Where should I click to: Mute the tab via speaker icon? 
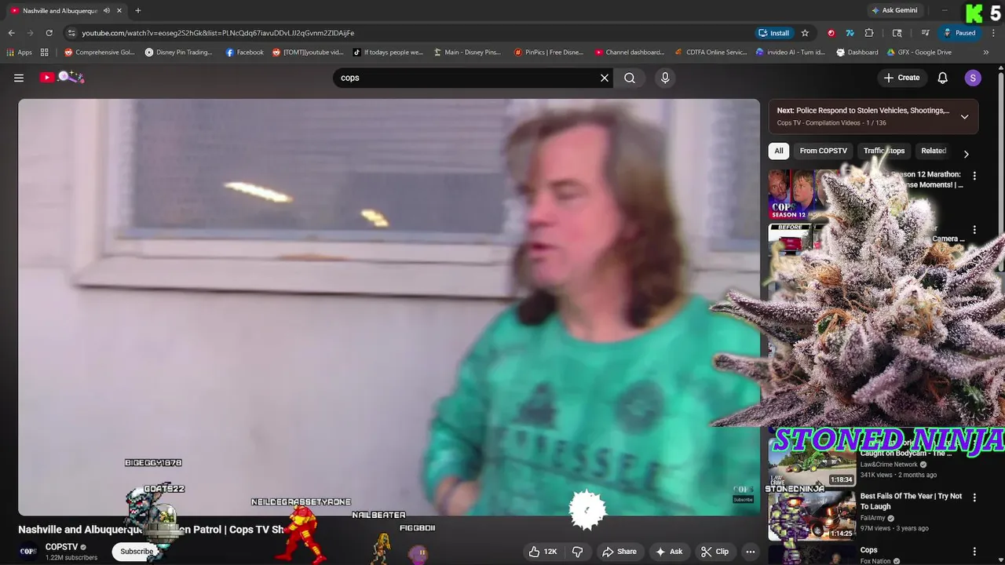tap(106, 10)
